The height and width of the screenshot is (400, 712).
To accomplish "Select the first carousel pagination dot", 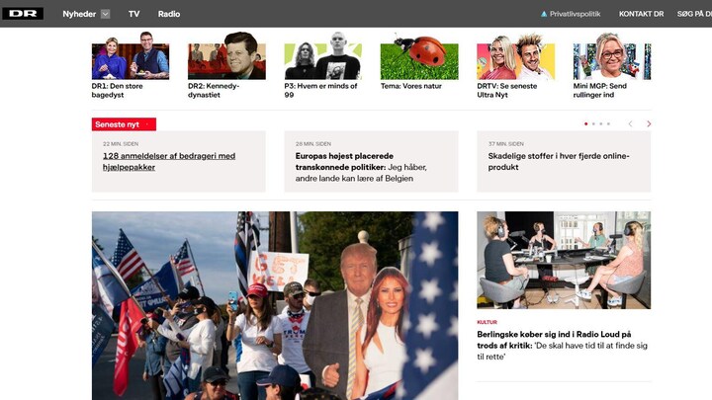I will (585, 123).
